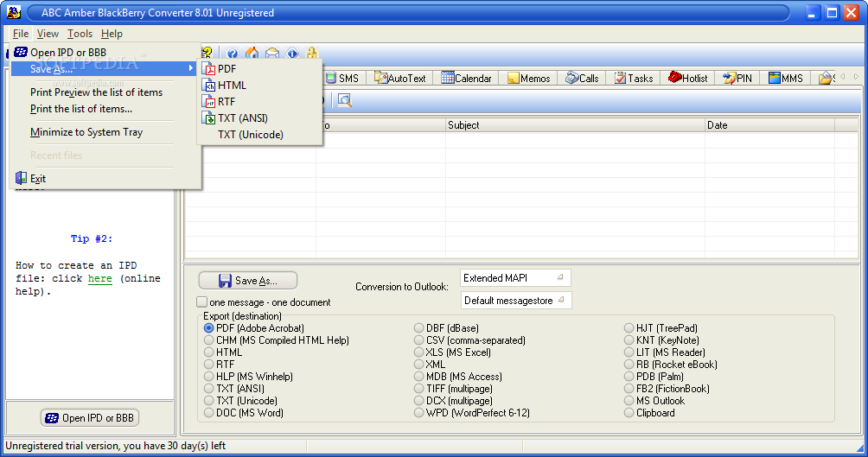Open the home page toolbar icon
The height and width of the screenshot is (457, 868).
(252, 53)
